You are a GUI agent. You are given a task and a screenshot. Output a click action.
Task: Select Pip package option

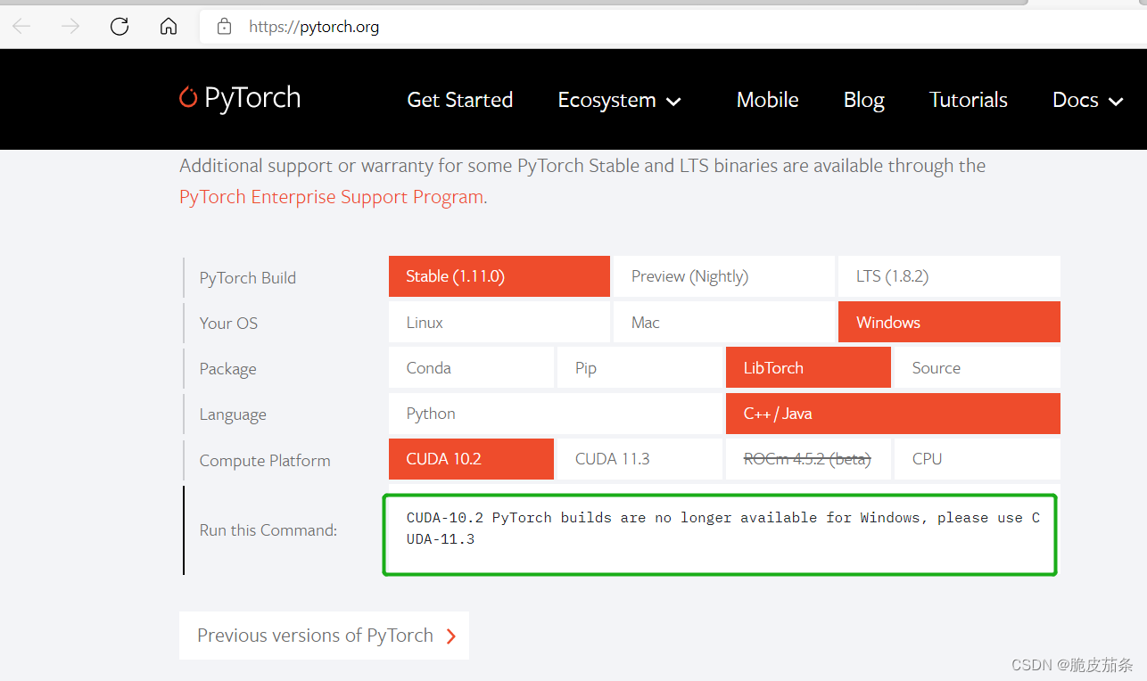pos(640,367)
